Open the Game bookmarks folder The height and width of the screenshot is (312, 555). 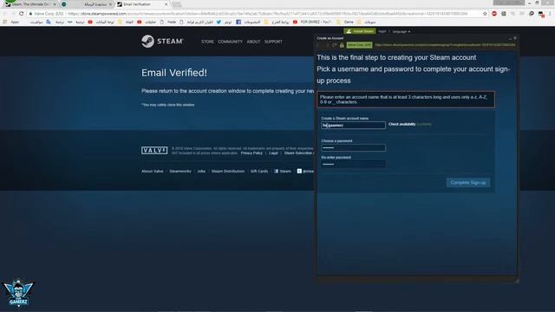tap(345, 22)
